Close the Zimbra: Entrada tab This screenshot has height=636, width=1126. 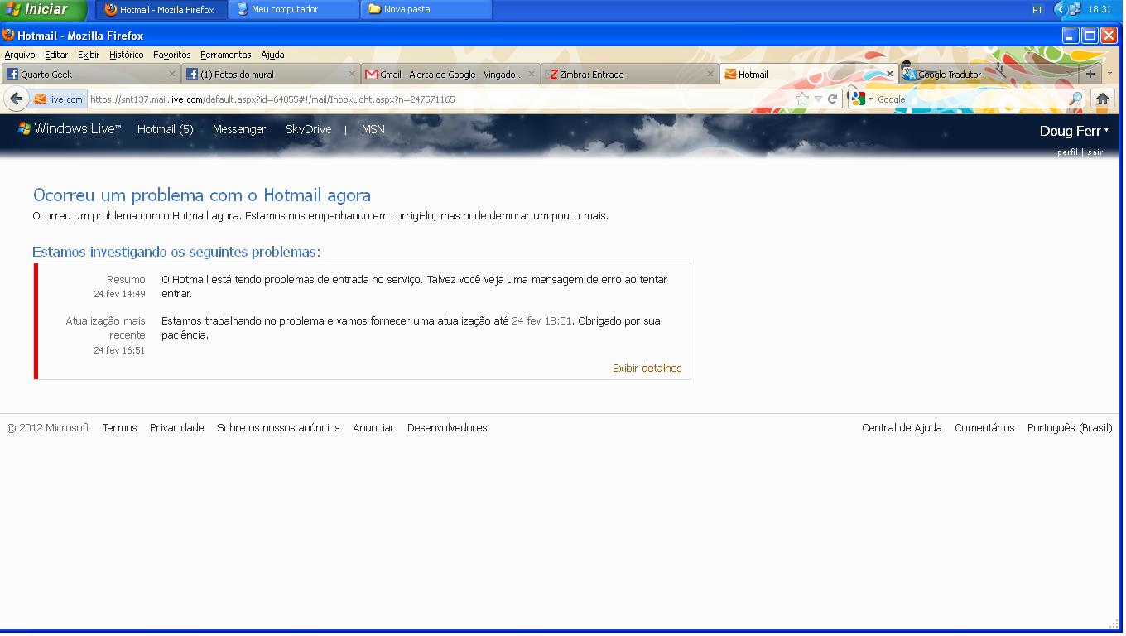coord(710,74)
